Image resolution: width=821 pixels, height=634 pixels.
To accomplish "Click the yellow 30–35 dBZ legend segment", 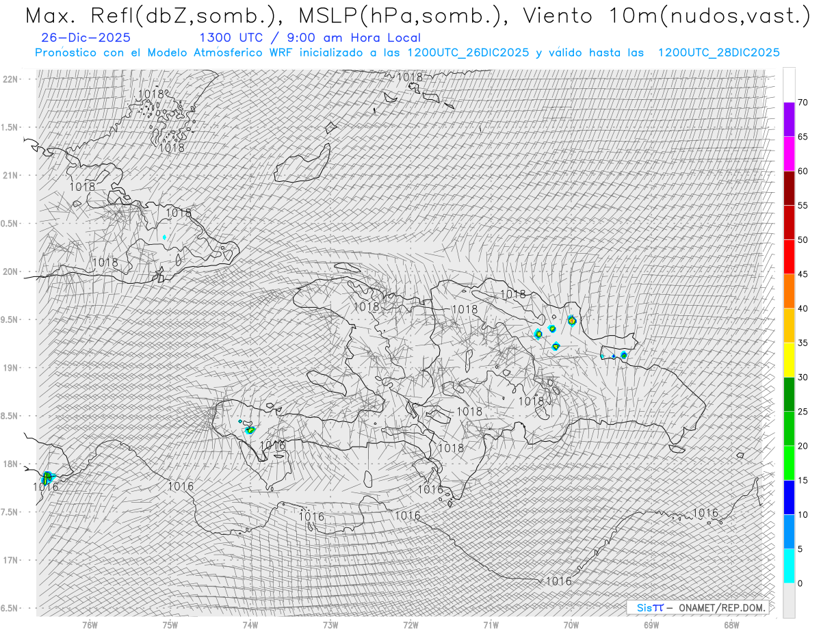I will (789, 360).
